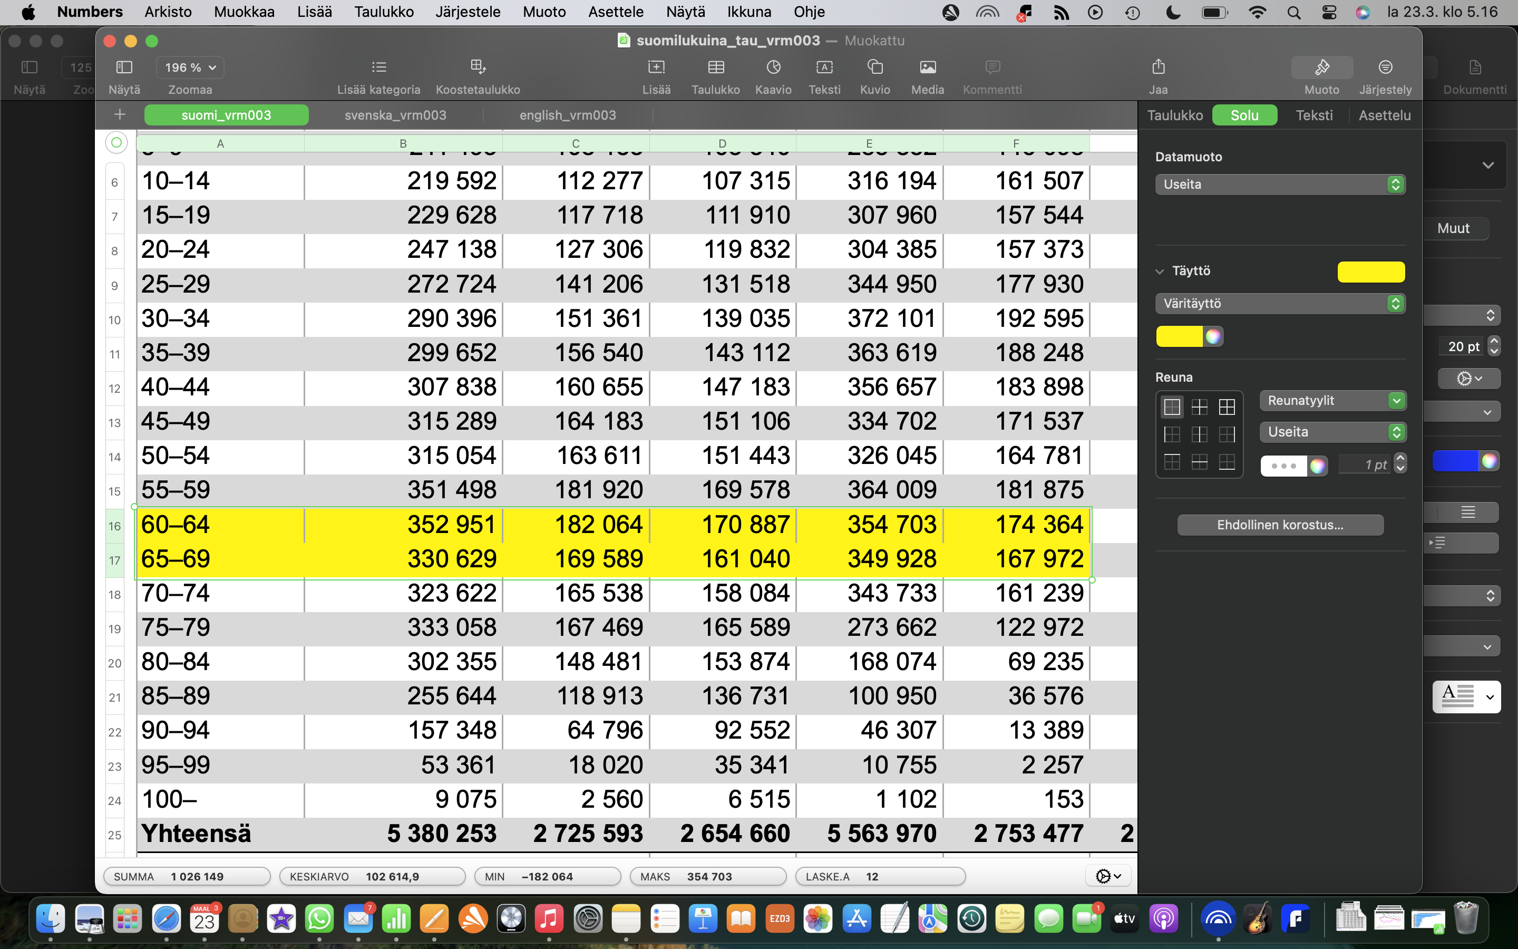Open the Teksti tab in inspector
Screen dimensions: 1518x949
[x=1313, y=115]
